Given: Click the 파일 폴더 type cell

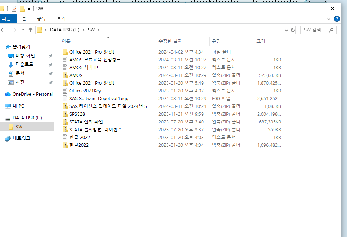Looking at the screenshot, I should tap(221, 52).
